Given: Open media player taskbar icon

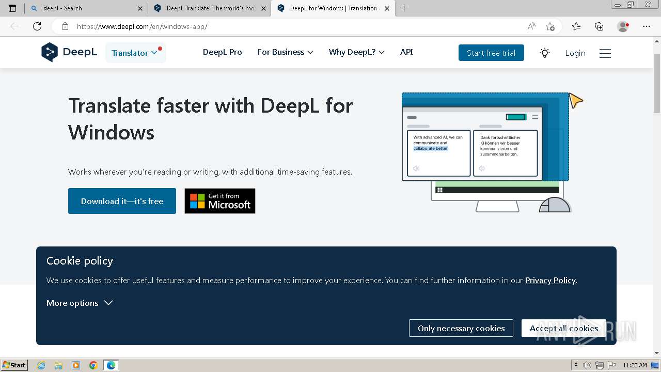Looking at the screenshot, I should coord(76,365).
